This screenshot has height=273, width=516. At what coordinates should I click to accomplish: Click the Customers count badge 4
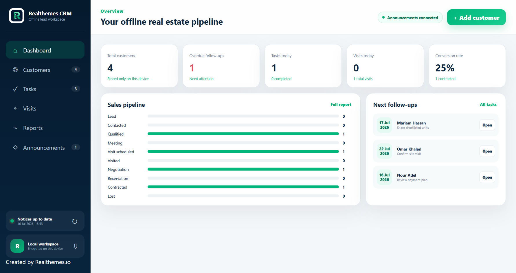76,70
